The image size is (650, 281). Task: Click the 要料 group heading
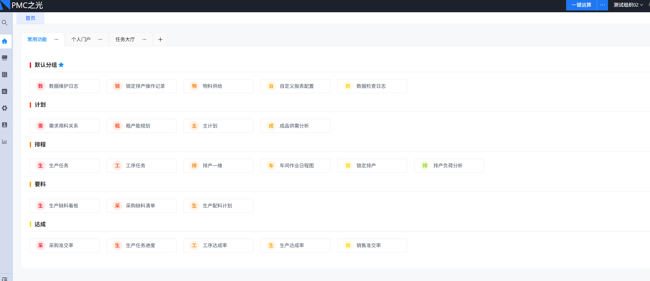coord(40,184)
